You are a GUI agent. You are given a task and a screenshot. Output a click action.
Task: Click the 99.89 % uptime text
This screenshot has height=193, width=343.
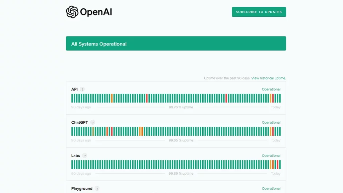[x=181, y=174]
